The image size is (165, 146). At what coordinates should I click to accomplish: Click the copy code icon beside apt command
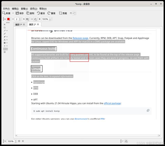(x=148, y=110)
